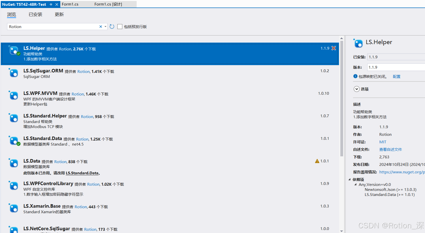425x233 pixels.
Task: Click the package list vertical scrollbar thumb
Action: pos(342,99)
